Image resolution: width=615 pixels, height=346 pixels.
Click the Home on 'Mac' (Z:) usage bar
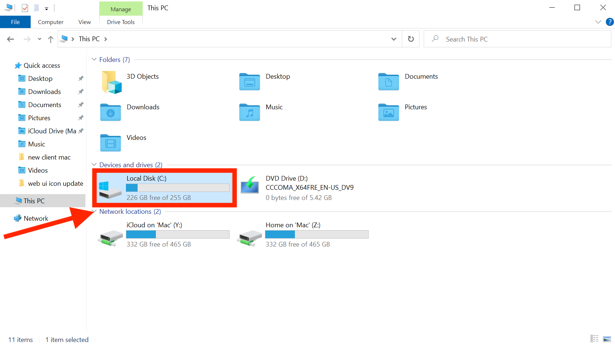click(317, 235)
